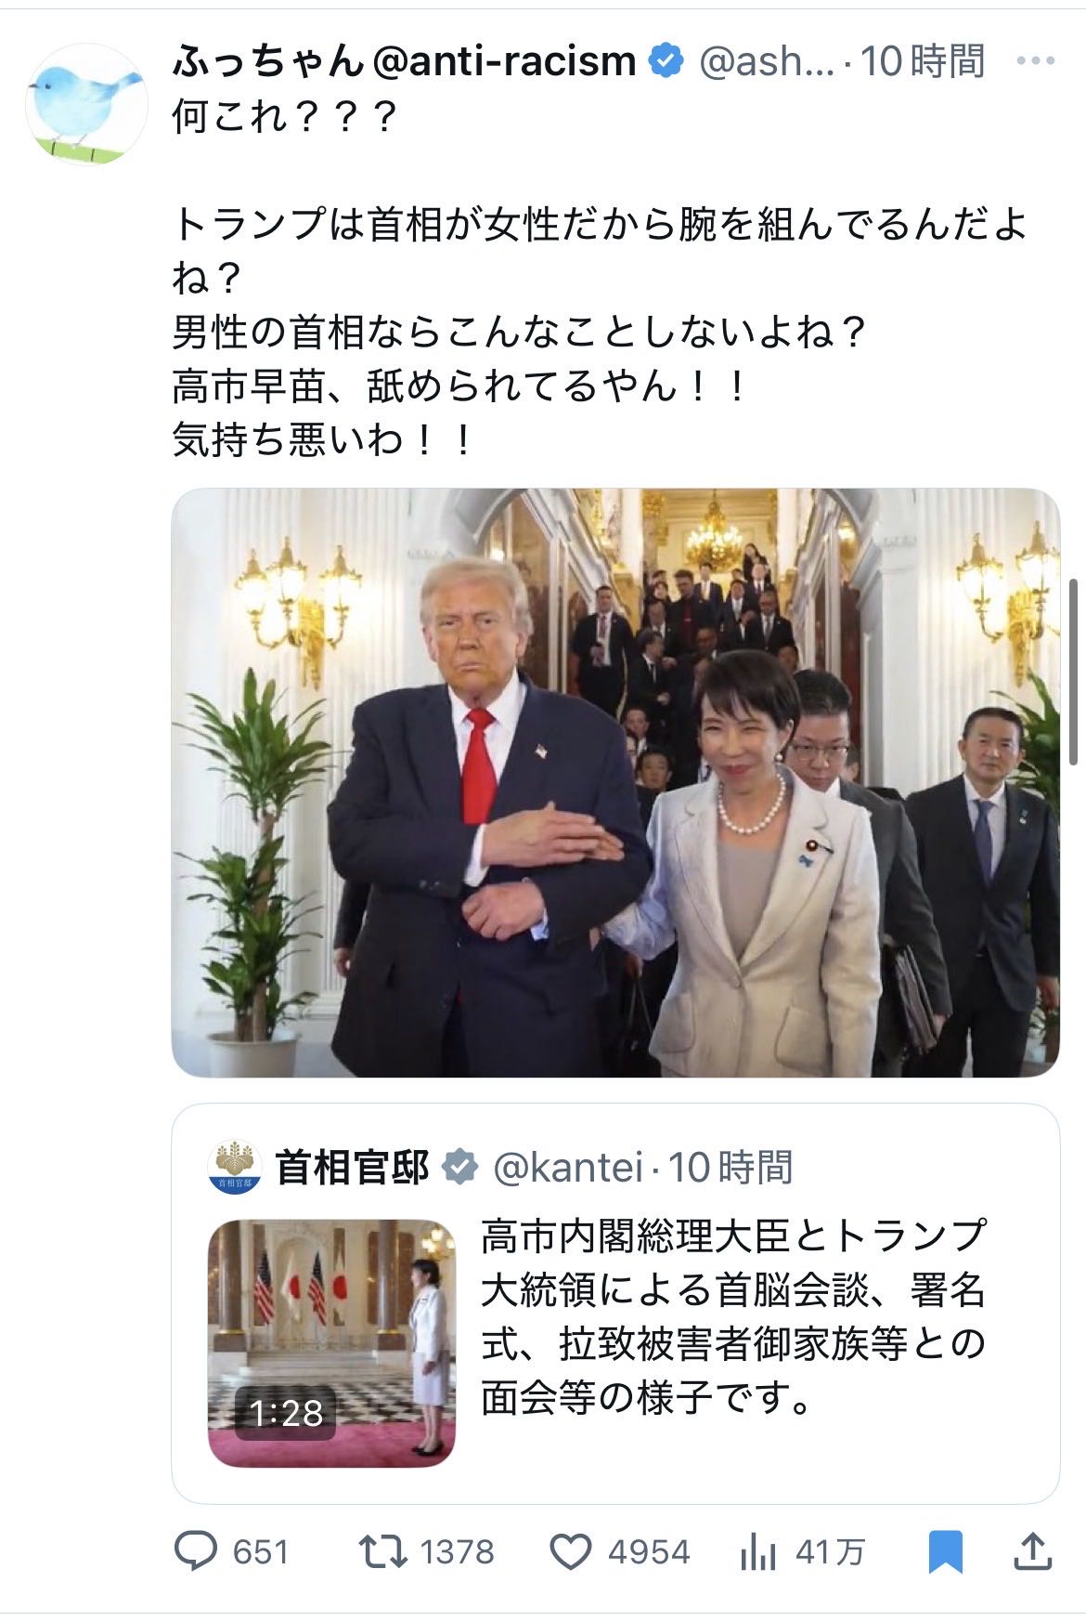Tap the 首相官邸 emblem avatar

pyautogui.click(x=234, y=1167)
